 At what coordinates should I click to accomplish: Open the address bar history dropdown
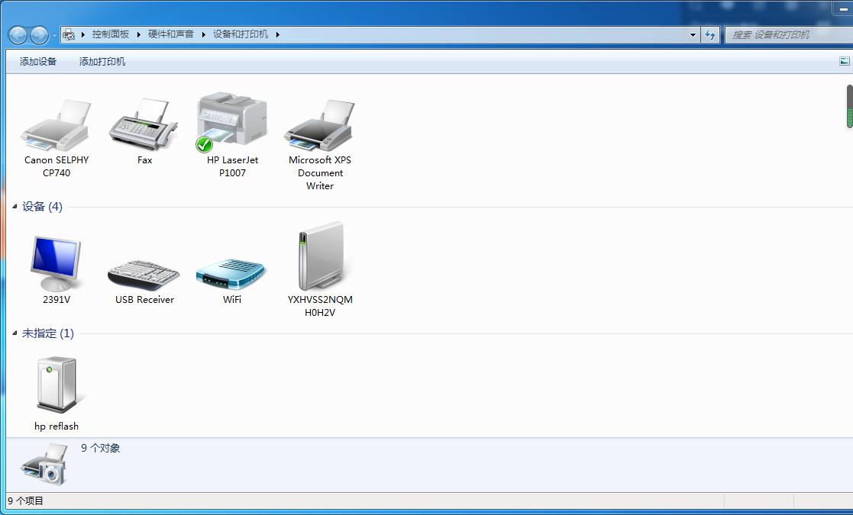pos(693,35)
